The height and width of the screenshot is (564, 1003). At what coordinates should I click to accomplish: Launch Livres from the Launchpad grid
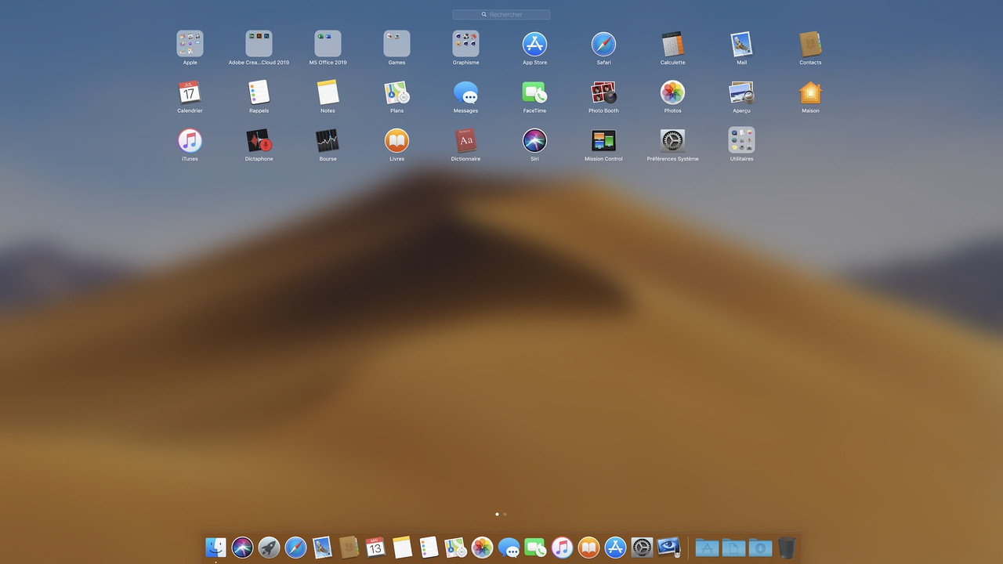tap(396, 141)
